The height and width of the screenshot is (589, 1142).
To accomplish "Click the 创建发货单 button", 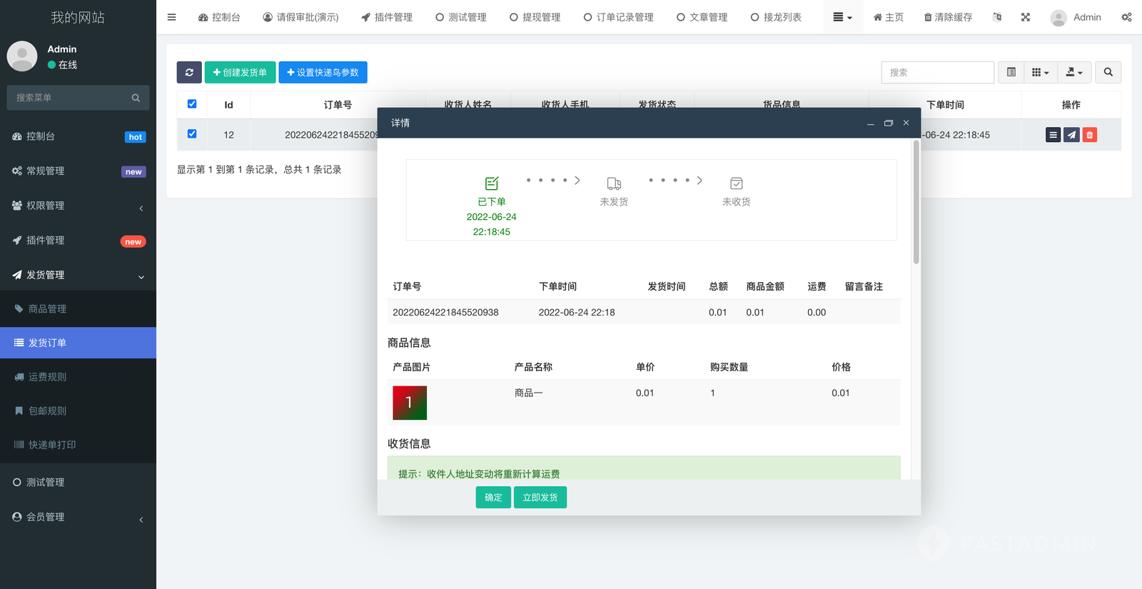I will [240, 72].
